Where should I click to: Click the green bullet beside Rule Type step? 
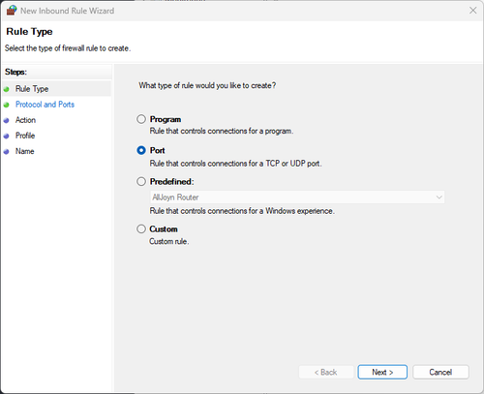tap(6, 89)
